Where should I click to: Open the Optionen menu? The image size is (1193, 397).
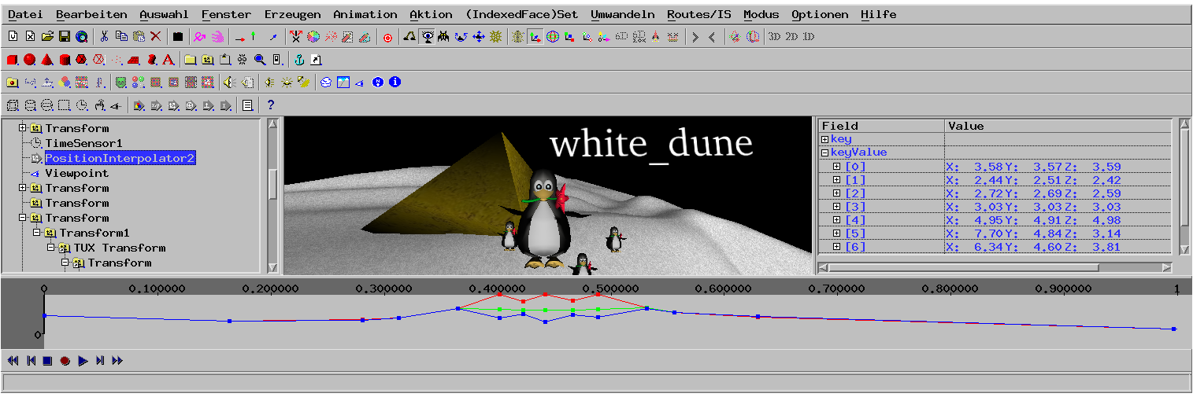(x=820, y=14)
